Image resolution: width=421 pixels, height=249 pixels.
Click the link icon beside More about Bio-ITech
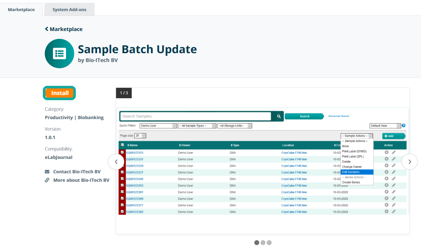[47, 180]
